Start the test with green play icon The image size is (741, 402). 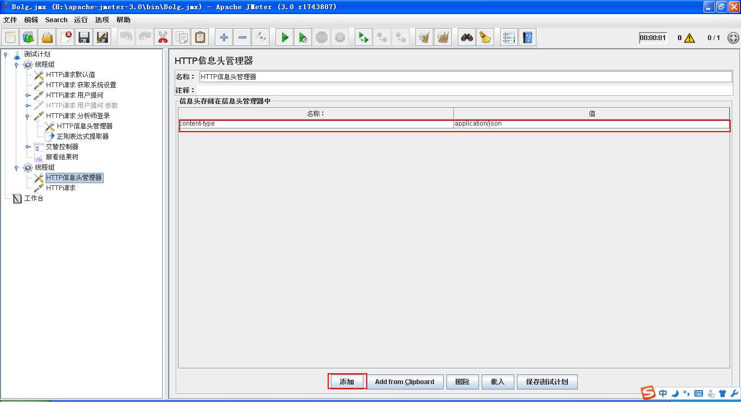[284, 37]
